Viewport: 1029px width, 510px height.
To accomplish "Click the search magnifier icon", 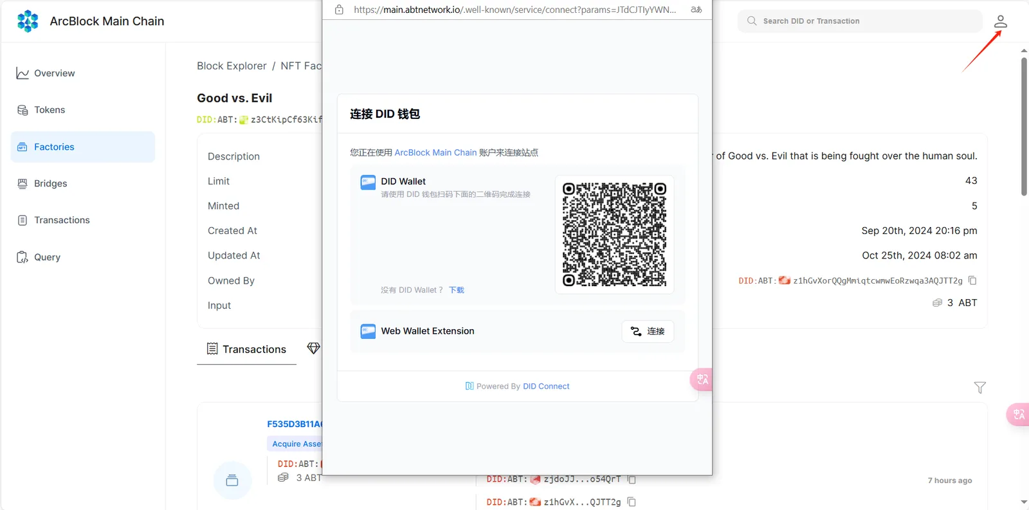I will pos(752,21).
